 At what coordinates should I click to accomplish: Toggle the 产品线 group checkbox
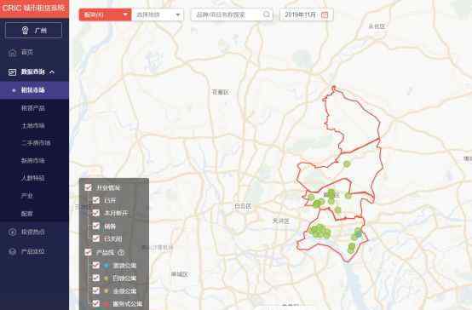(89, 252)
